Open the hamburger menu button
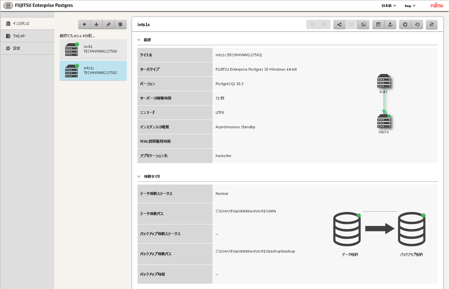 8,5
